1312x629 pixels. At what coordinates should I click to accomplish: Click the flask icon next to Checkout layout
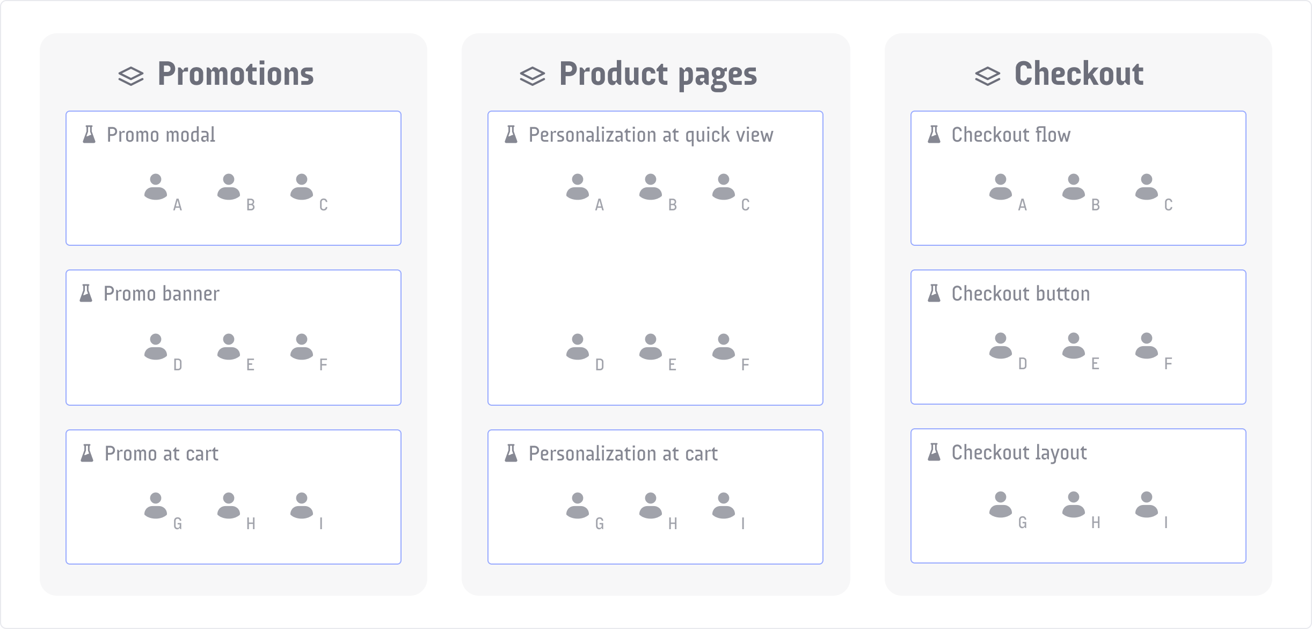(x=934, y=452)
